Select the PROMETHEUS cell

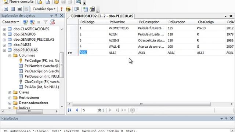(122, 28)
